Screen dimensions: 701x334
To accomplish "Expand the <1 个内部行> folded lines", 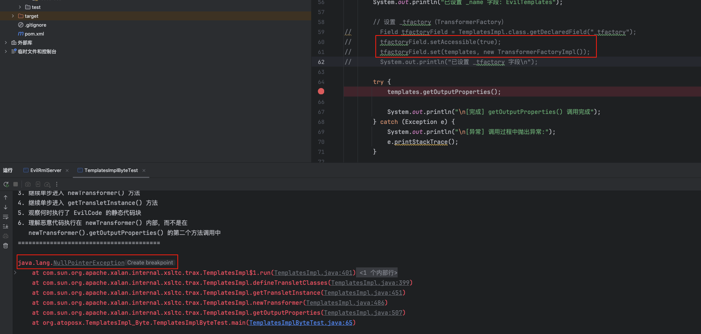I will [x=377, y=273].
